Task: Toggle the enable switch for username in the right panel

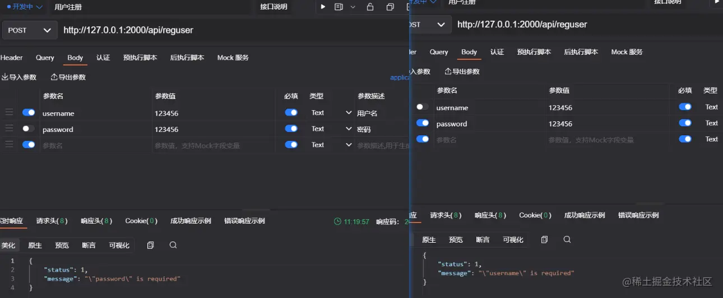Action: pyautogui.click(x=423, y=107)
